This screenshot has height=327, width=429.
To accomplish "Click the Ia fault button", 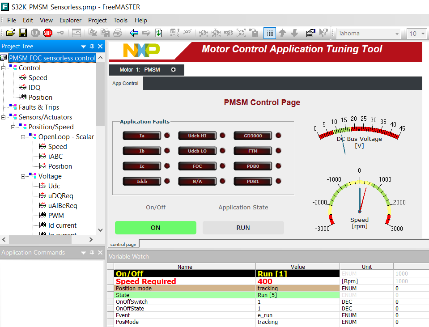I will coord(142,136).
